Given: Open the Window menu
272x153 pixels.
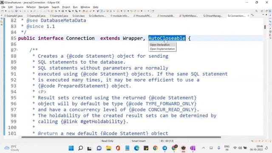Looking at the screenshot, I should point(85,7).
